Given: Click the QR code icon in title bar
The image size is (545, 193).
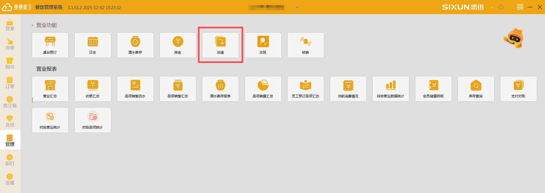Looking at the screenshot, I should tap(520, 7).
